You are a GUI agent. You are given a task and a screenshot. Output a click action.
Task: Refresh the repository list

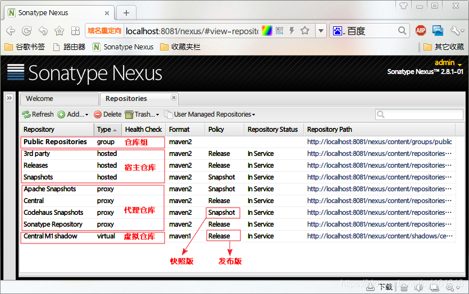(38, 114)
